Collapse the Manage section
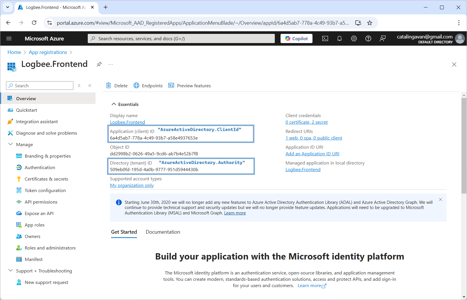The image size is (467, 300). click(x=11, y=144)
